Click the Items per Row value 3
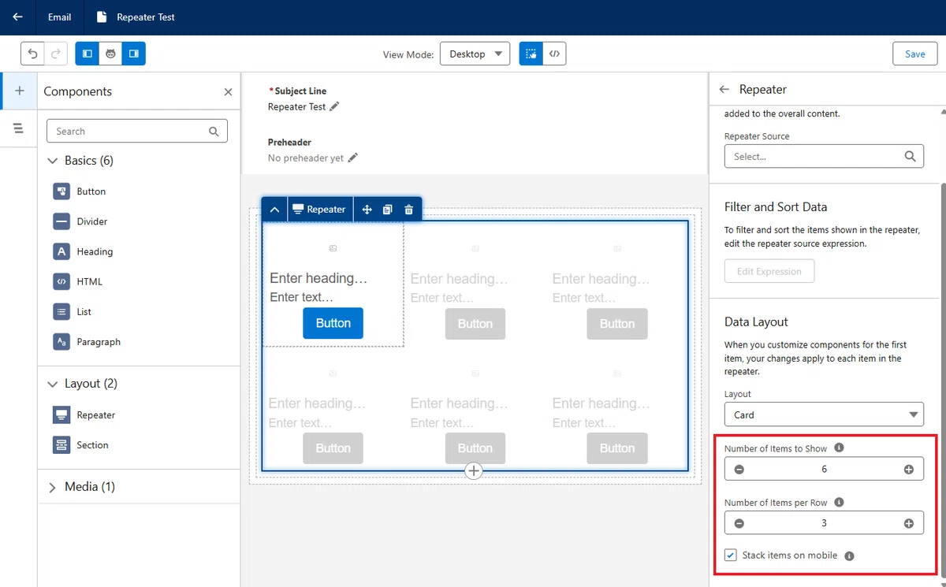The image size is (946, 587). pos(824,523)
